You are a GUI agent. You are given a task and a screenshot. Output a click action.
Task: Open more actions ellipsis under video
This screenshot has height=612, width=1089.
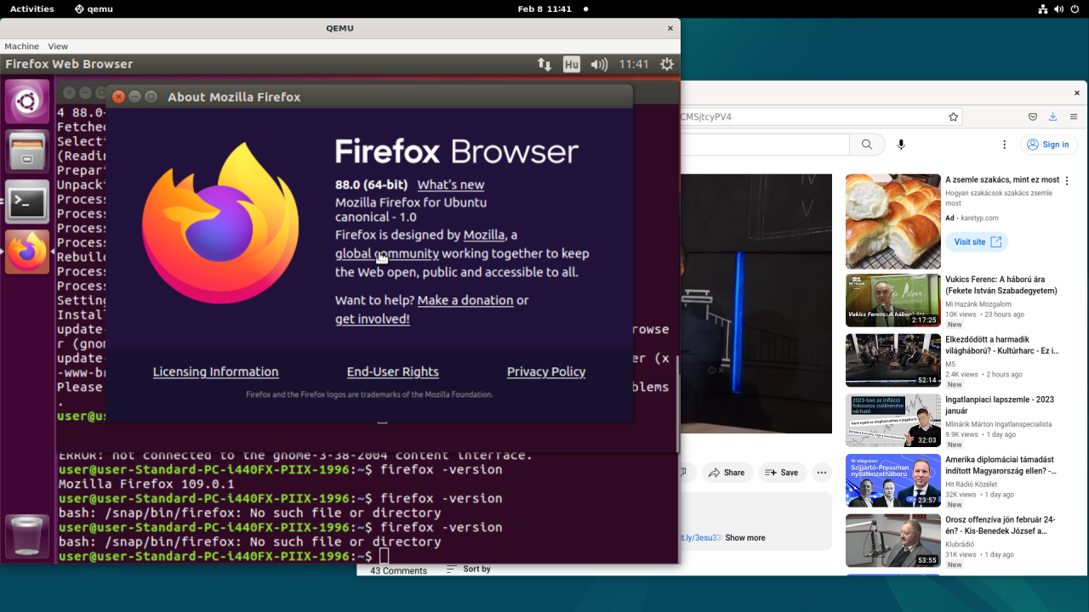pos(822,473)
